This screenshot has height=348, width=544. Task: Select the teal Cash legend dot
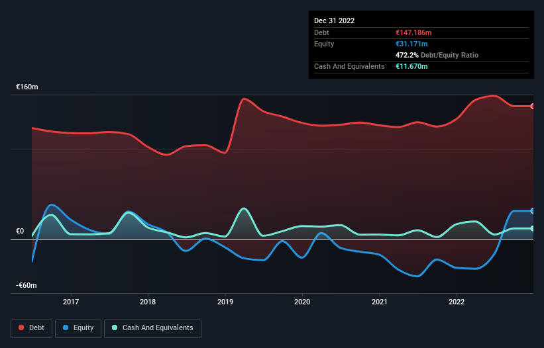115,327
